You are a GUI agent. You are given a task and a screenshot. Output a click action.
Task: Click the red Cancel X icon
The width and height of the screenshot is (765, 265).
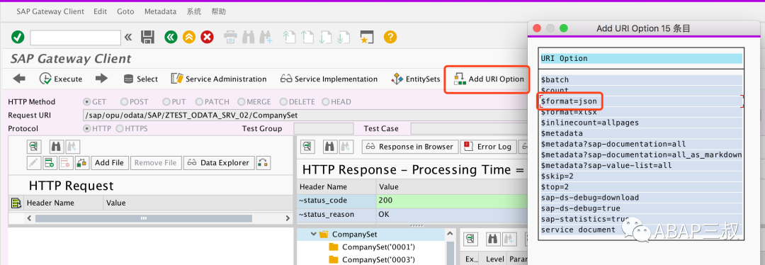coord(208,37)
